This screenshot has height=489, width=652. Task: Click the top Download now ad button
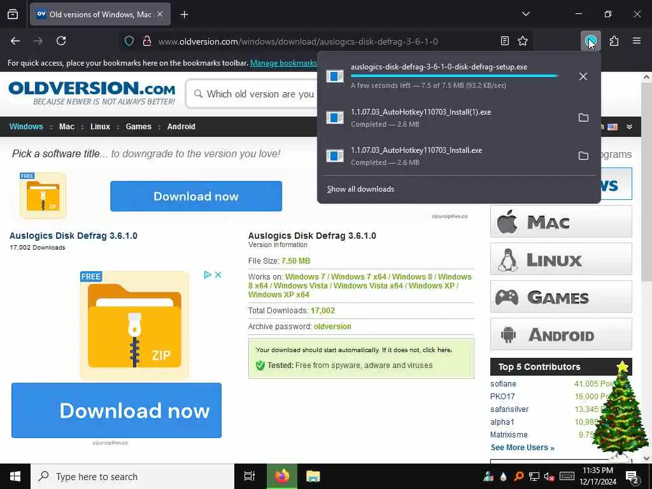196,196
